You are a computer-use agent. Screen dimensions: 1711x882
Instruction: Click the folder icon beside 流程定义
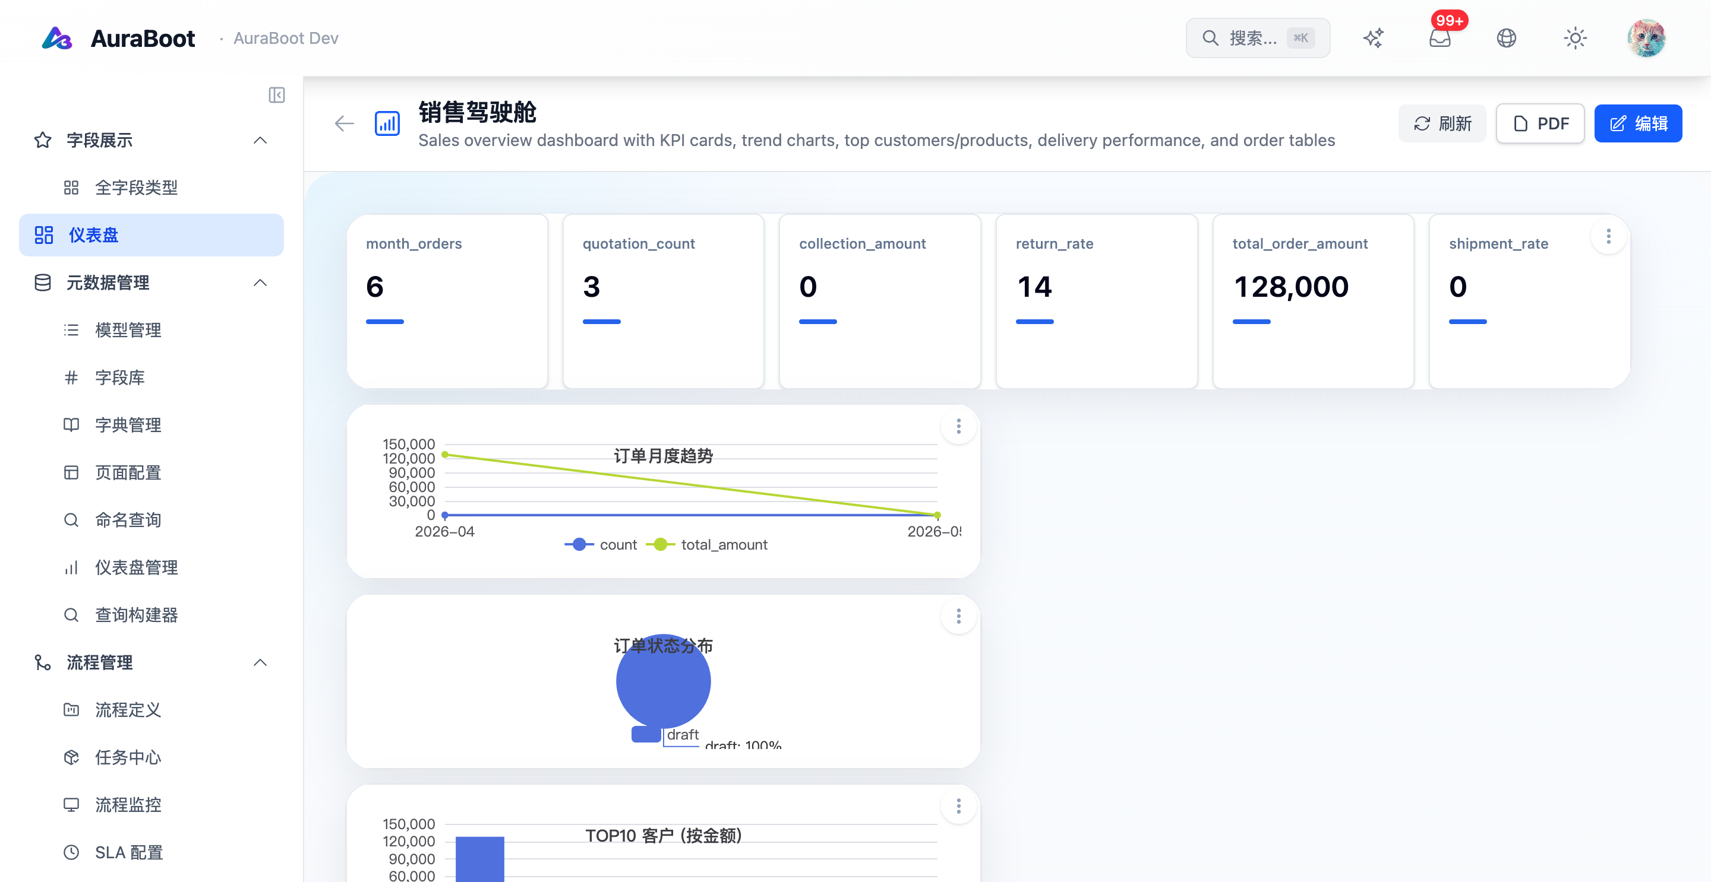point(71,709)
